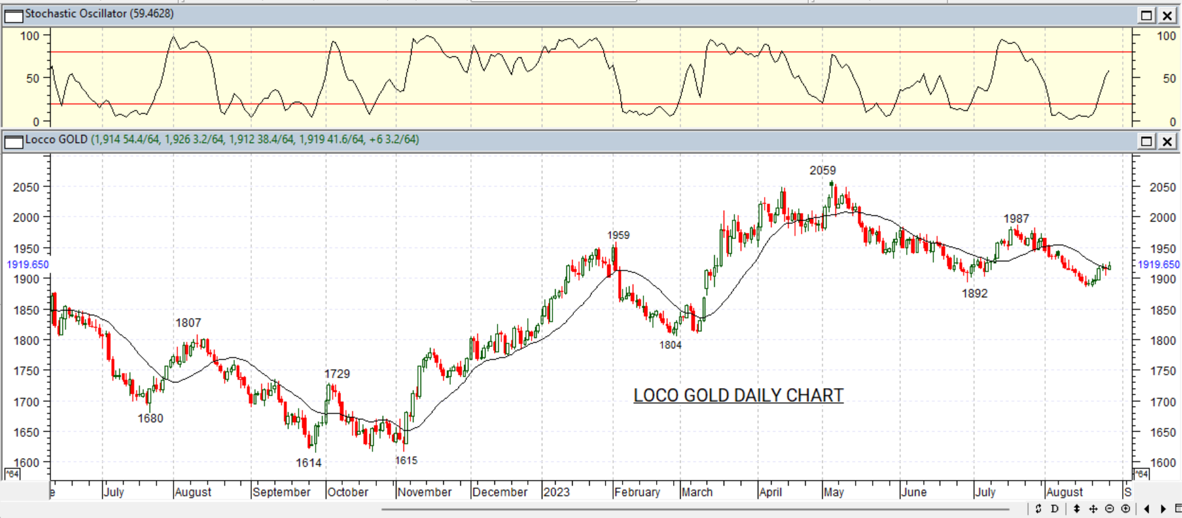The height and width of the screenshot is (518, 1182).
Task: Click the vertical double-arrow scale icon
Action: 1077,509
